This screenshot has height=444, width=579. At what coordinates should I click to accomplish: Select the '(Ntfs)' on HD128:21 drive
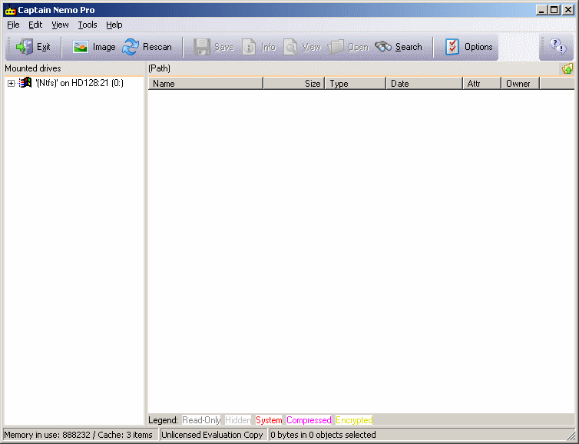coord(78,84)
